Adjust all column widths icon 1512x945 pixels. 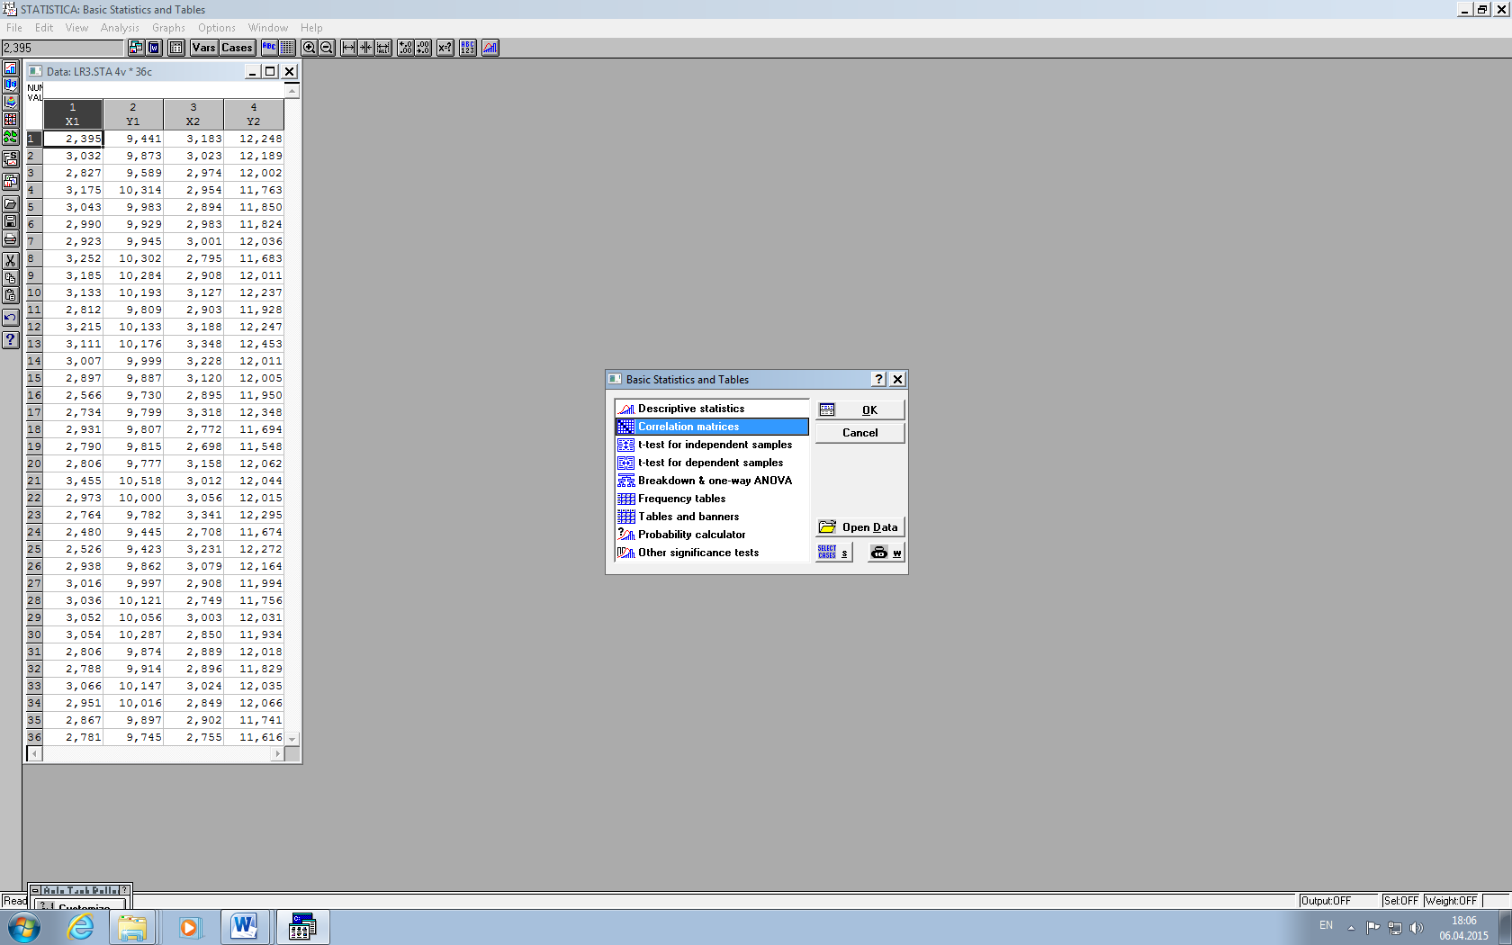click(384, 48)
